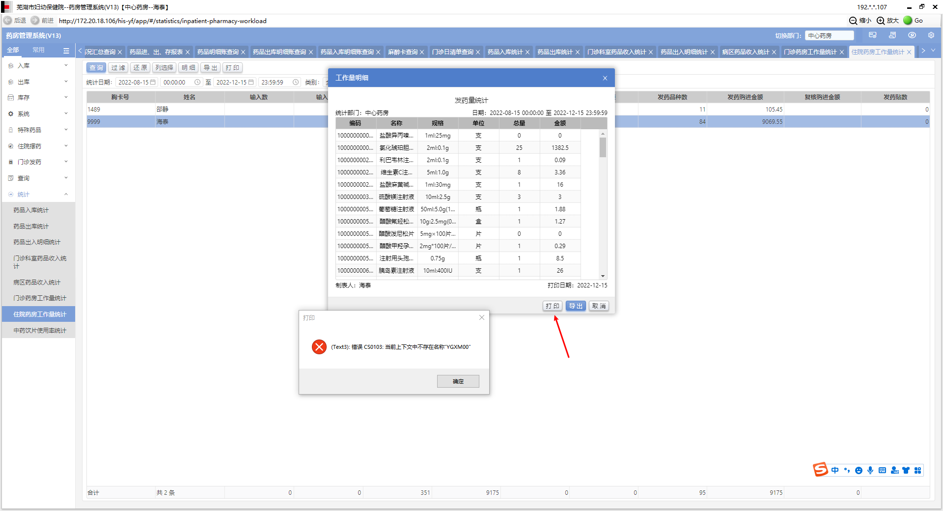This screenshot has width=943, height=511.
Task: Open the screen monitor icon in header
Action: coord(873,35)
